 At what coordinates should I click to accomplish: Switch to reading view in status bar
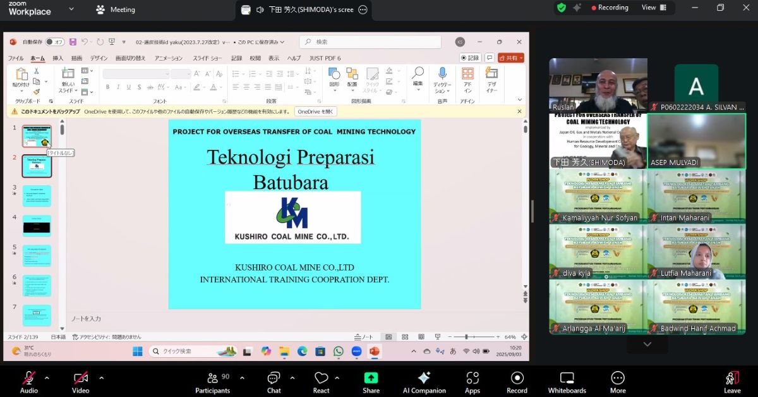[x=421, y=337]
